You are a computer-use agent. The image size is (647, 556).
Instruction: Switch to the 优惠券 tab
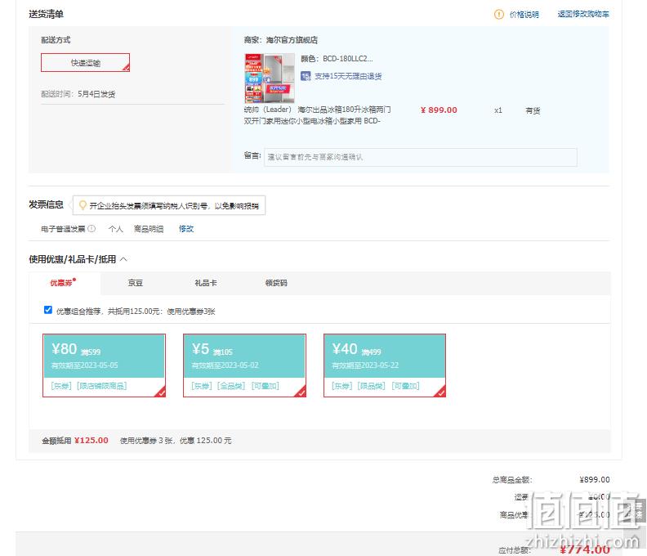pyautogui.click(x=63, y=283)
